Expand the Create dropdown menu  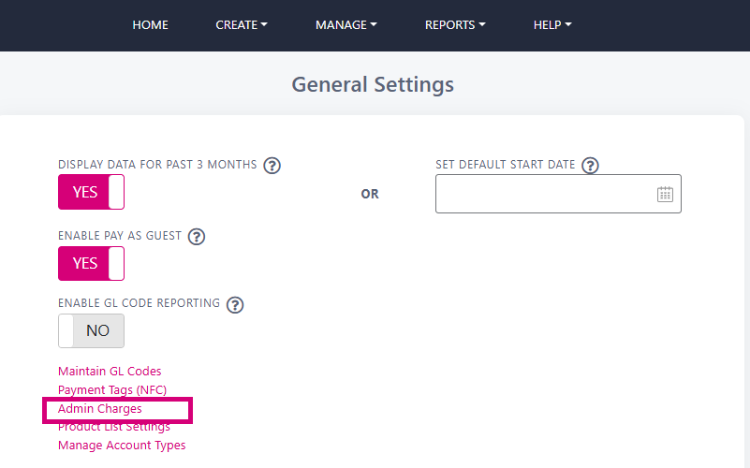coord(241,25)
